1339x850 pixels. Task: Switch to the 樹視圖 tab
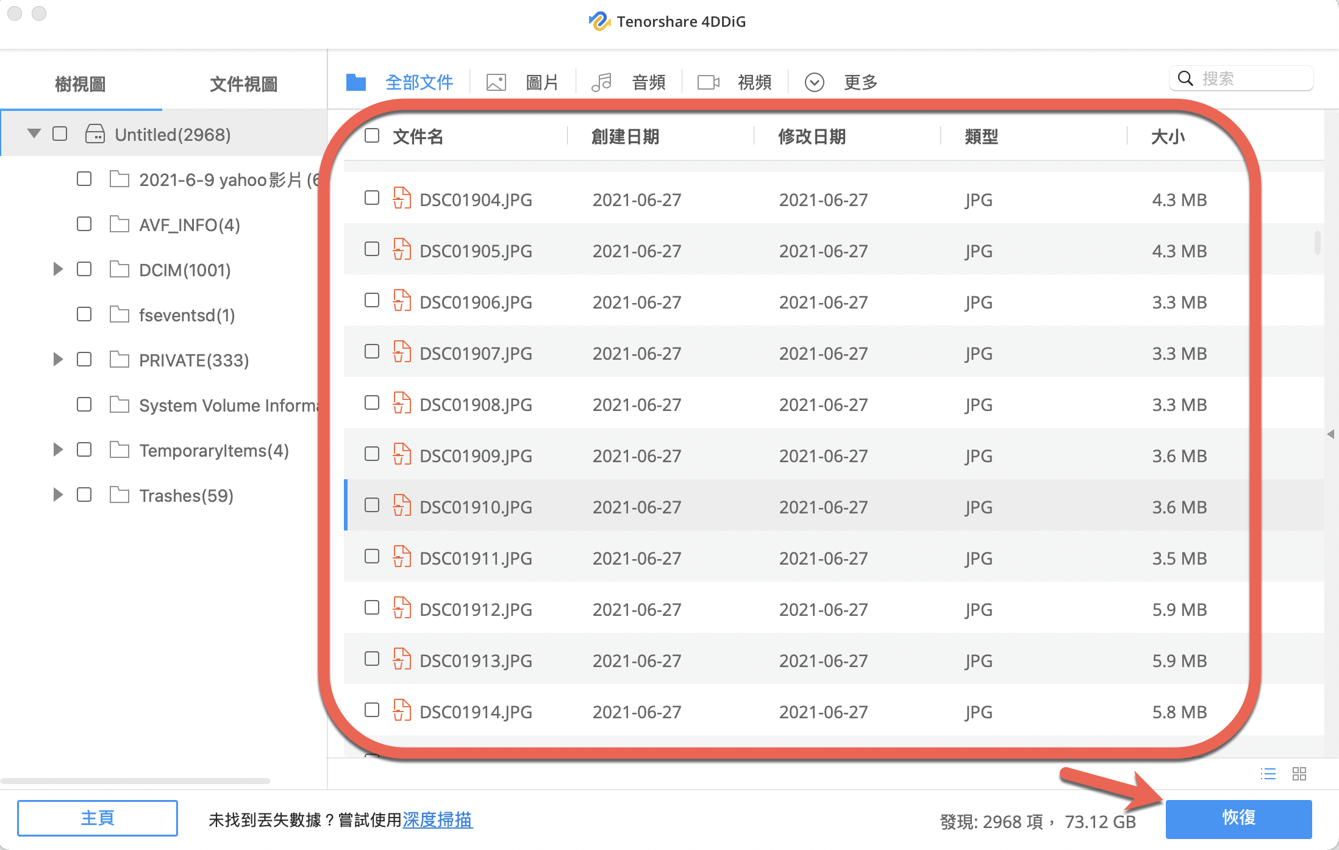coord(80,84)
